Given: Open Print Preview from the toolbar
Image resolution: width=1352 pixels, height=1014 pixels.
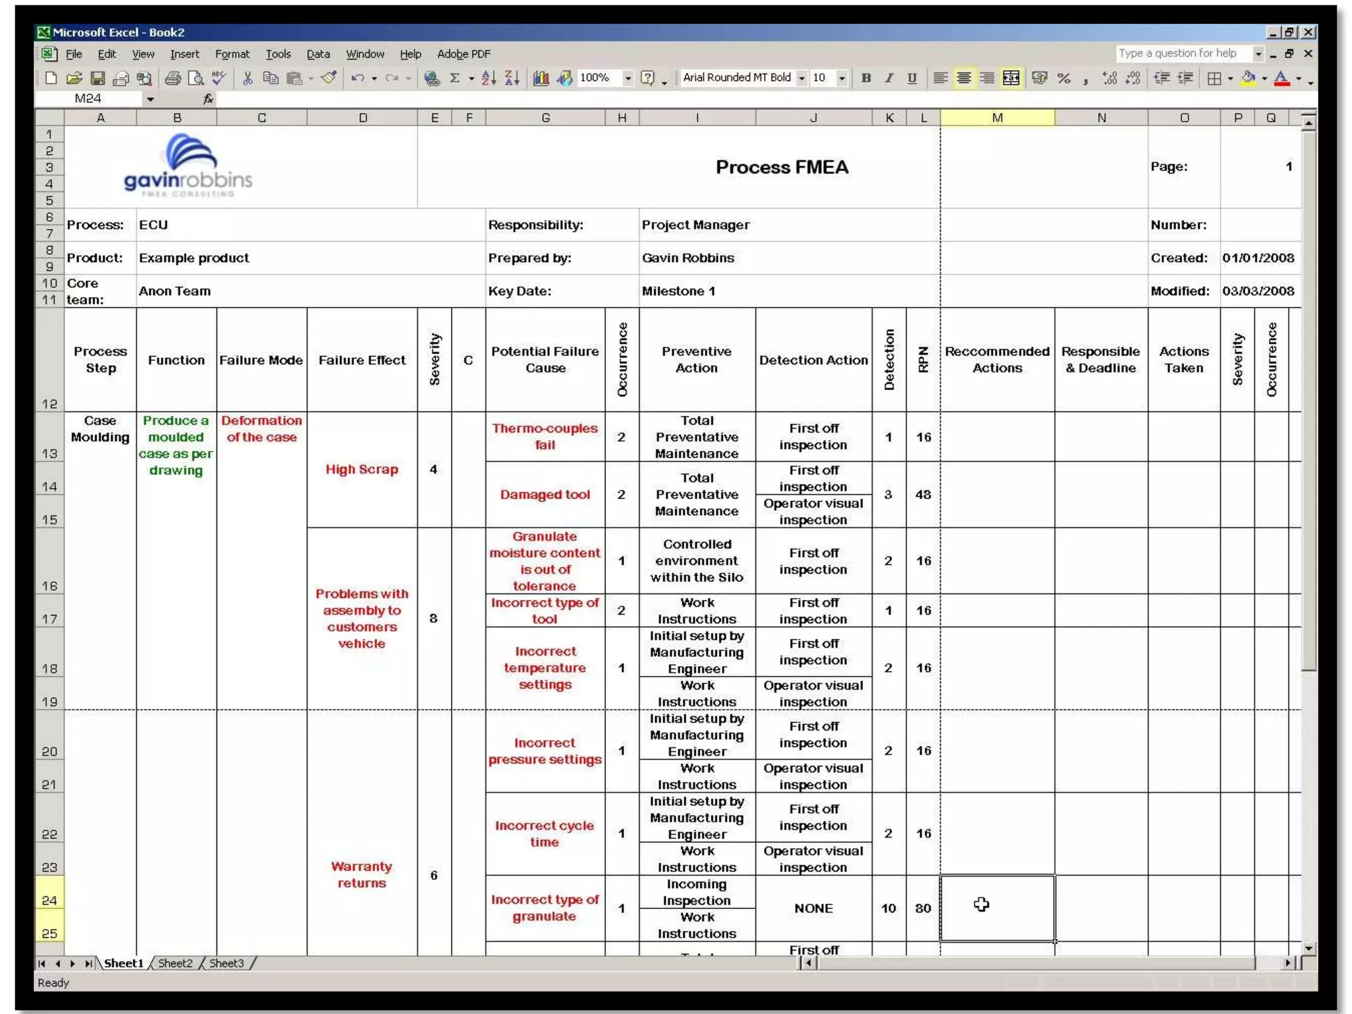Looking at the screenshot, I should 195,79.
